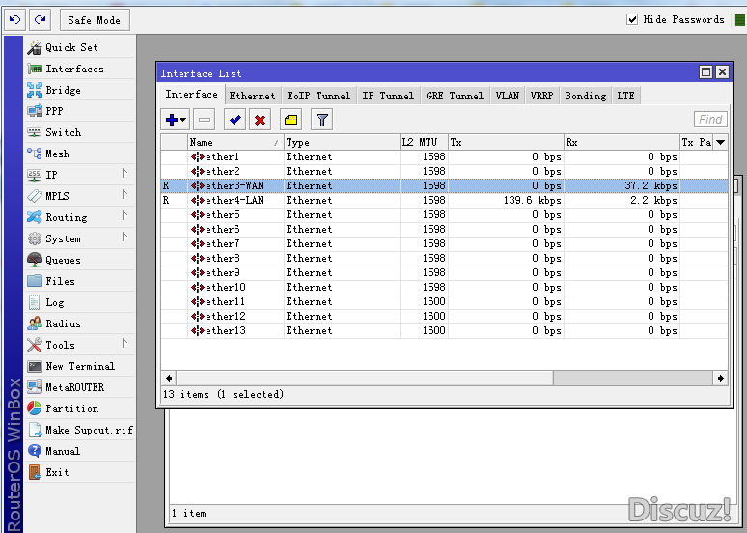Open the blue plus Add dropdown
Image resolution: width=747 pixels, height=533 pixels.
[176, 120]
